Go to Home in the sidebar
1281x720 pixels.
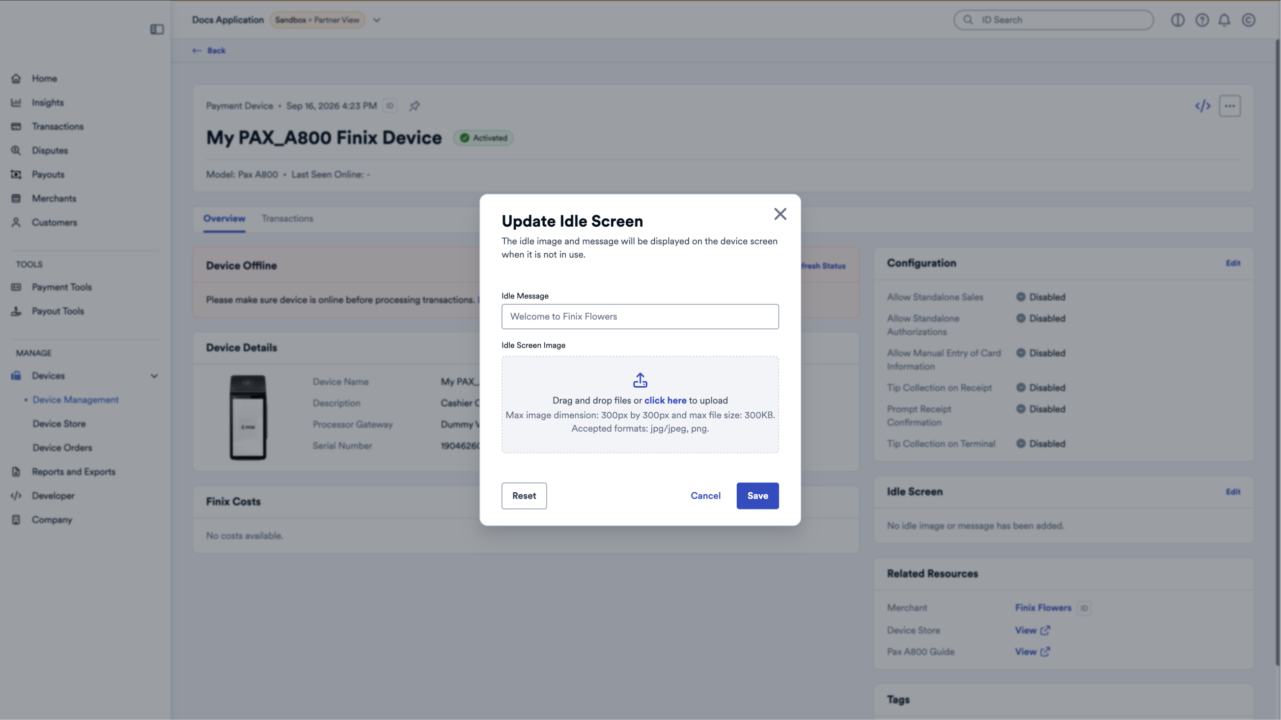[x=44, y=79]
